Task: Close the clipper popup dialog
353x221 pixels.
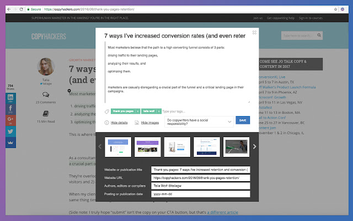Action: click(x=254, y=33)
